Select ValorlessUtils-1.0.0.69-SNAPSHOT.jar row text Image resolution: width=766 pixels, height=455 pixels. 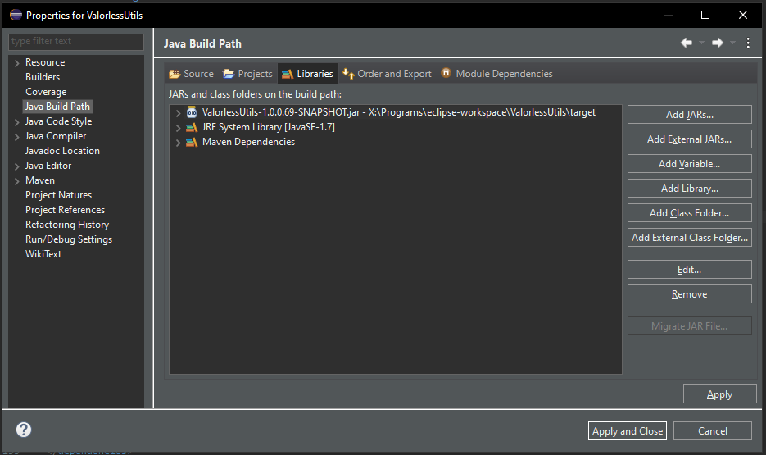tap(399, 112)
